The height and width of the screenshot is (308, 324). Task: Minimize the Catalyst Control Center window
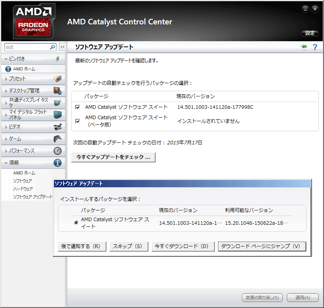[305, 9]
